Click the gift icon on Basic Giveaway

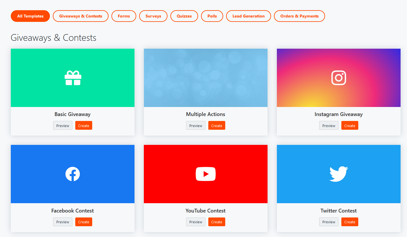[73, 78]
